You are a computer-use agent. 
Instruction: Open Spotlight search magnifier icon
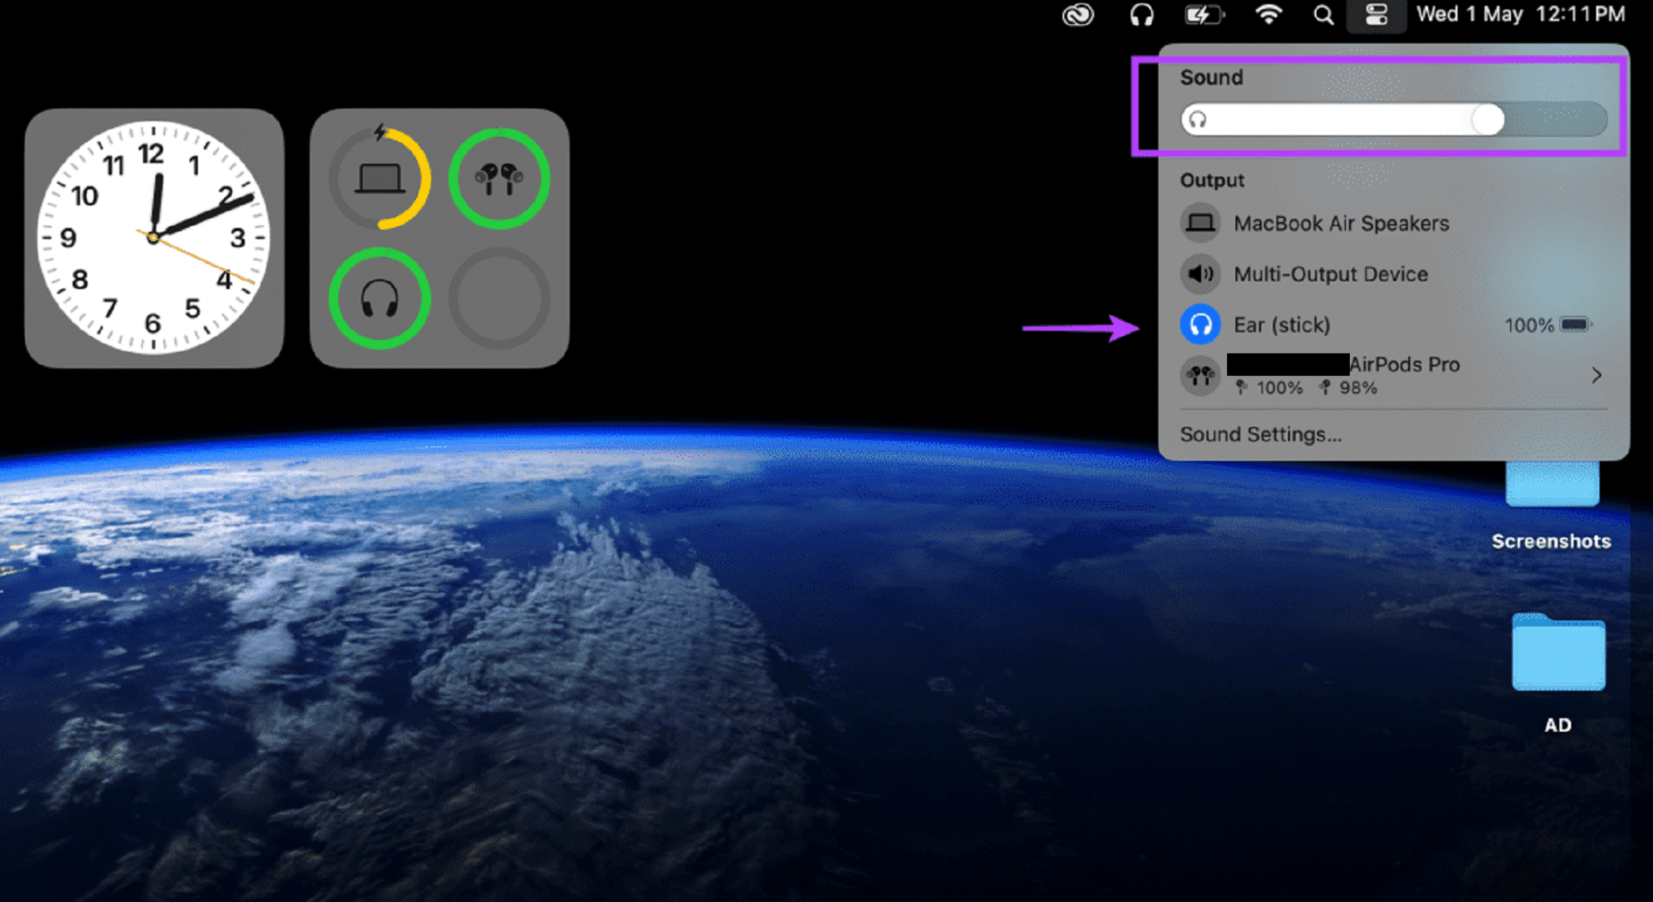(x=1323, y=15)
